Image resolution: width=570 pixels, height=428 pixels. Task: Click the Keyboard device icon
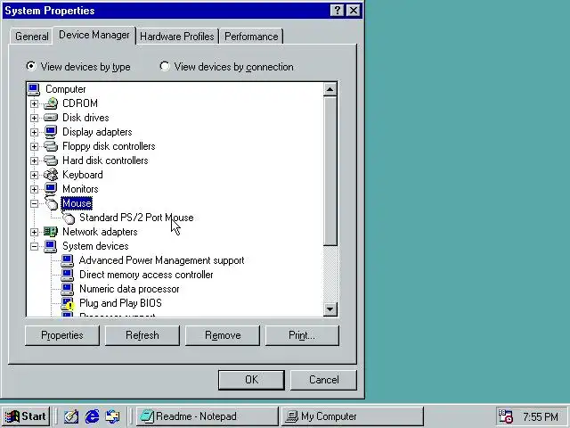[x=51, y=175]
